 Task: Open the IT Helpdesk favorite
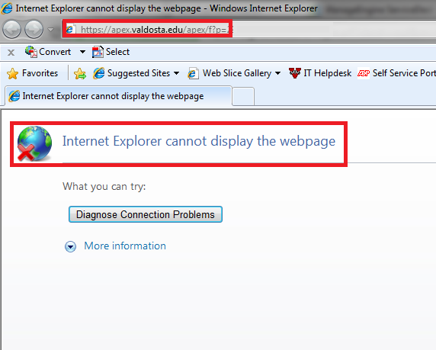tap(320, 73)
